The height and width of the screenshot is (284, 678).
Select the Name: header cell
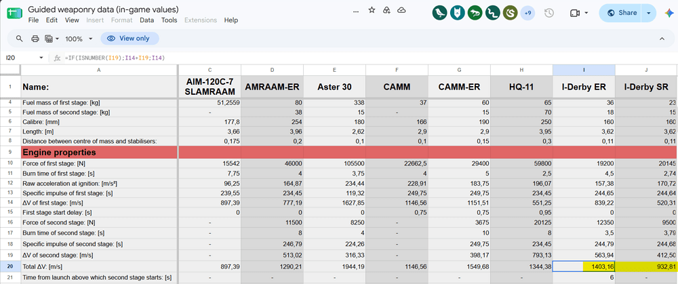click(99, 87)
